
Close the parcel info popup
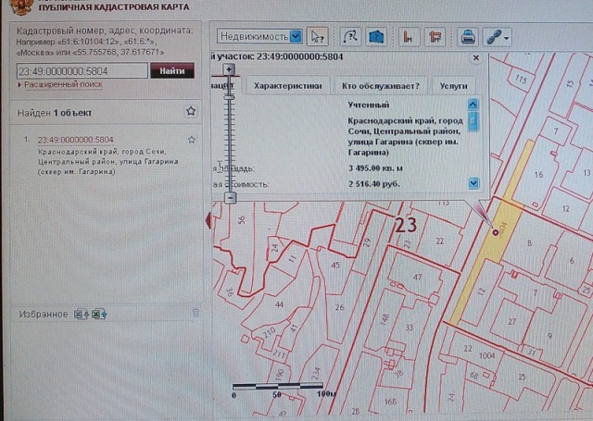point(475,57)
